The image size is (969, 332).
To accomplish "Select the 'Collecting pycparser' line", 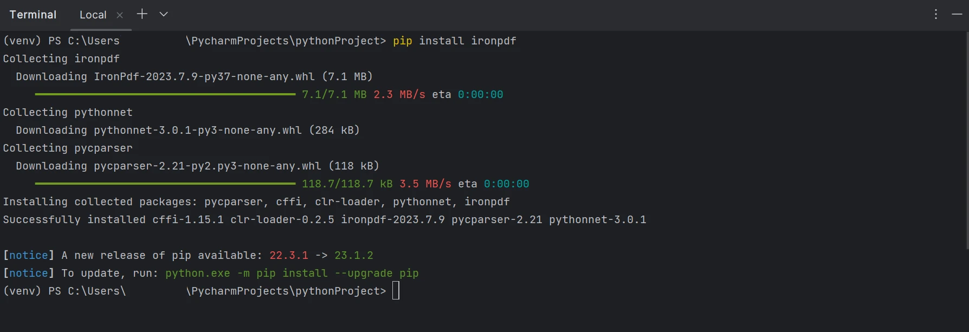I will 68,148.
